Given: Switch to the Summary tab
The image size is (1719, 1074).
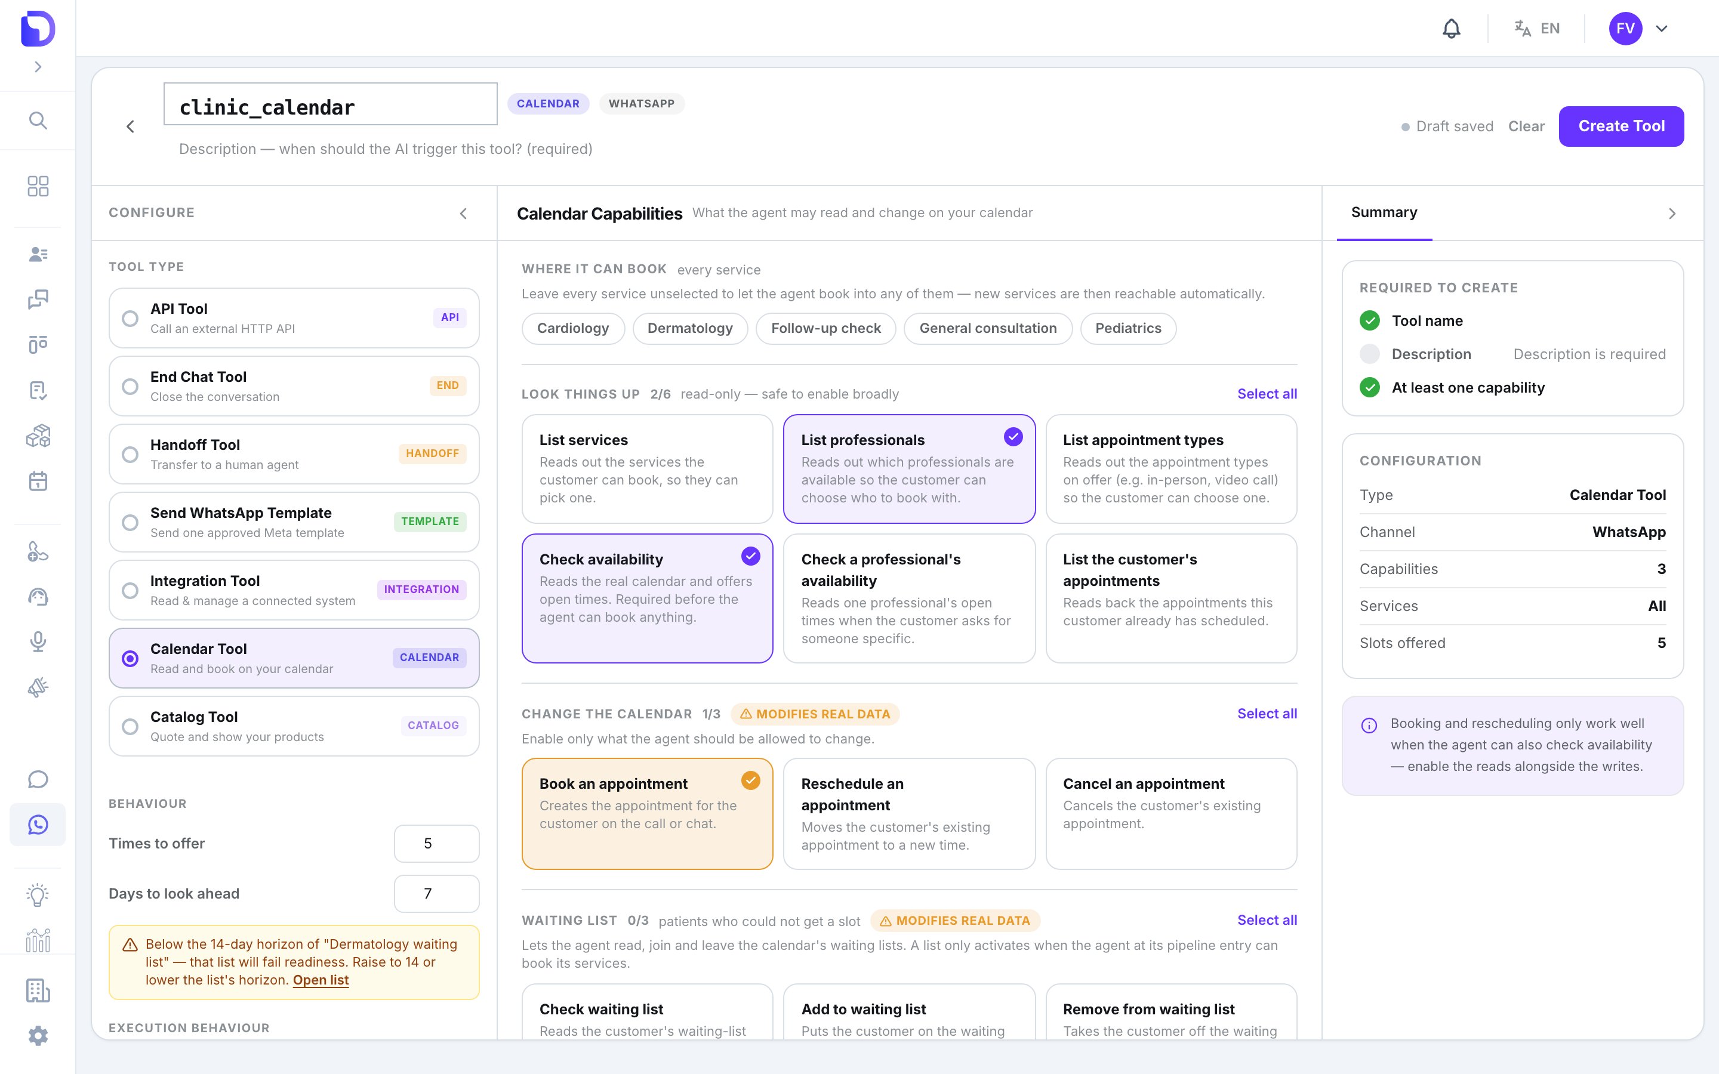Looking at the screenshot, I should coord(1384,212).
